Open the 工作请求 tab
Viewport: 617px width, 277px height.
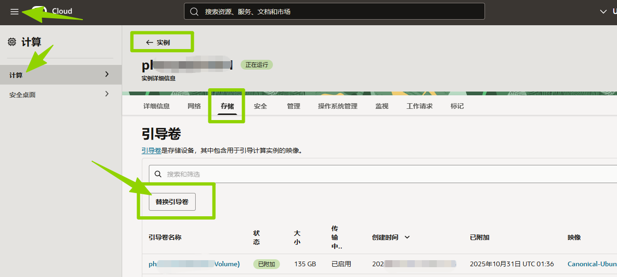click(x=419, y=106)
